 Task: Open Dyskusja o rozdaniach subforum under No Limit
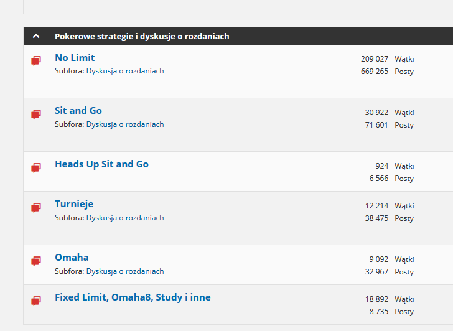coord(125,71)
